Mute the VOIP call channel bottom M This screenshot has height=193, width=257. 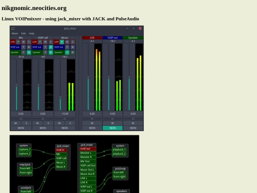point(38,123)
